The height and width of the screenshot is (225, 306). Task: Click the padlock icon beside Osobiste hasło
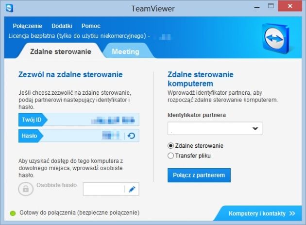(x=26, y=189)
